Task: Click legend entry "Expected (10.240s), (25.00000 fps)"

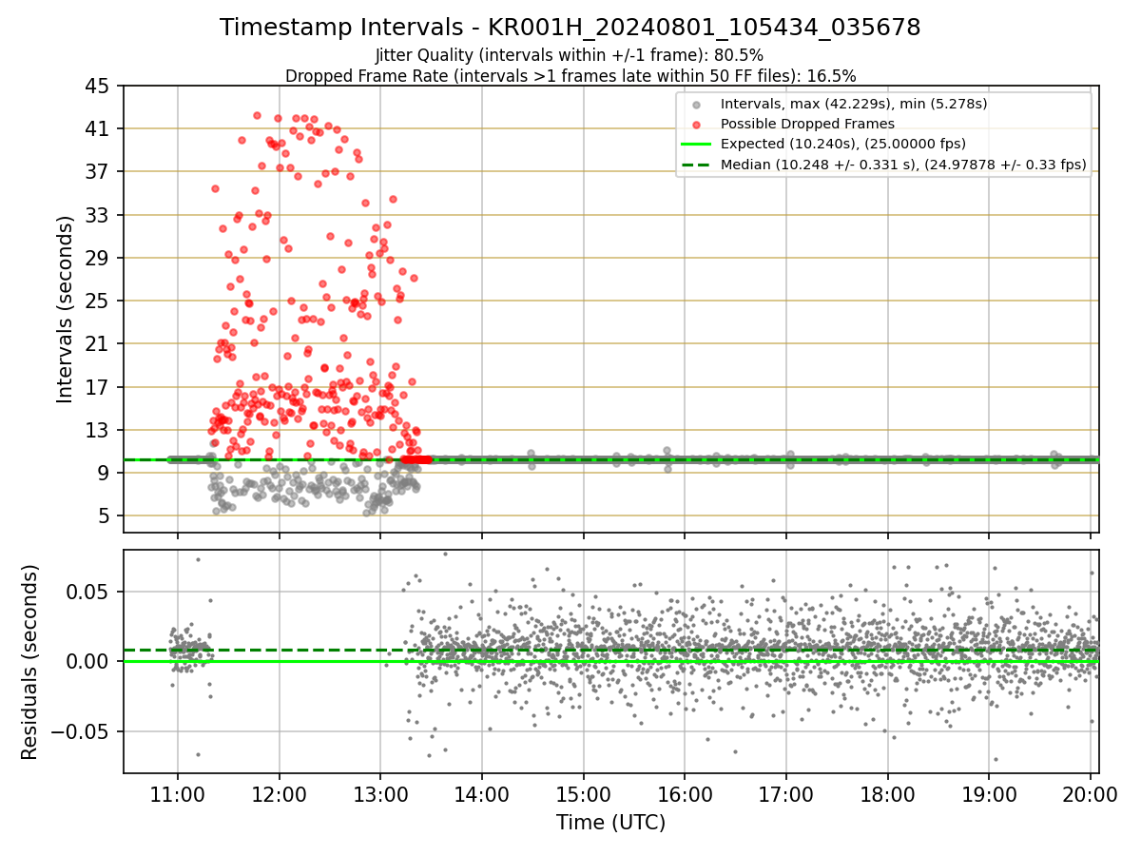Action: pyautogui.click(x=843, y=144)
